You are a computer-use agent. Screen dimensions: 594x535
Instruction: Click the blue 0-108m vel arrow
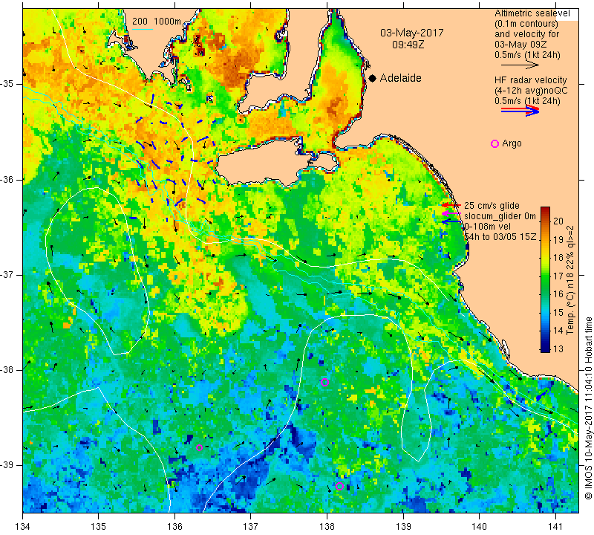(451, 222)
